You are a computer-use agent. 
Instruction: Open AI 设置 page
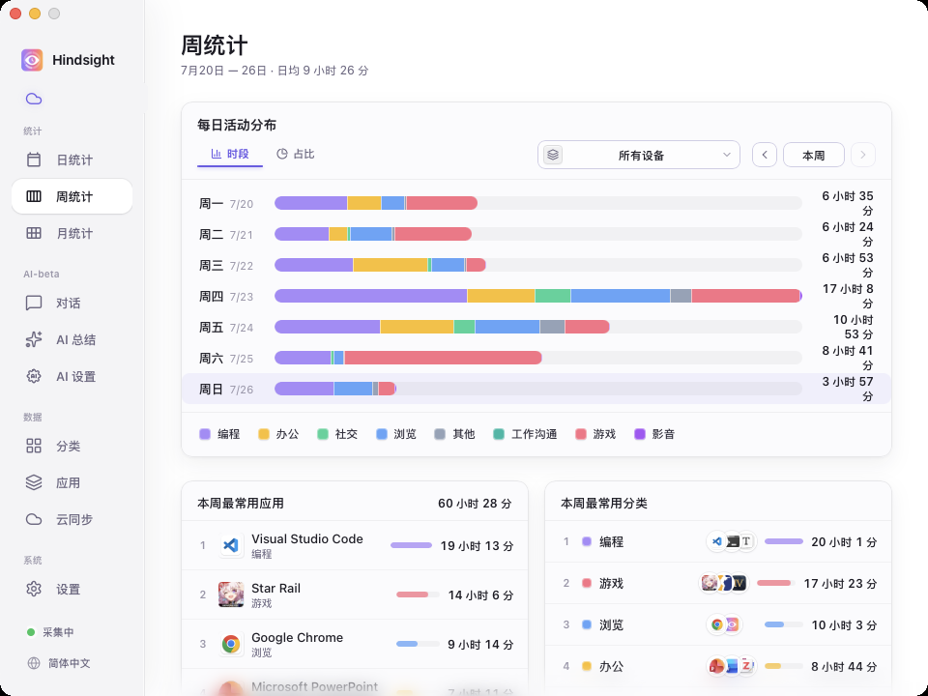[72, 376]
